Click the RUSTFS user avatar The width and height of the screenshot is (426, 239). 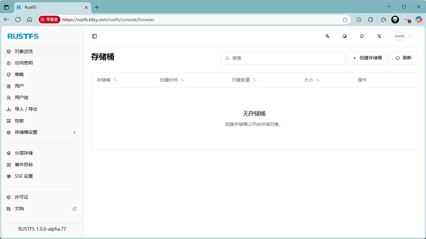(x=399, y=36)
